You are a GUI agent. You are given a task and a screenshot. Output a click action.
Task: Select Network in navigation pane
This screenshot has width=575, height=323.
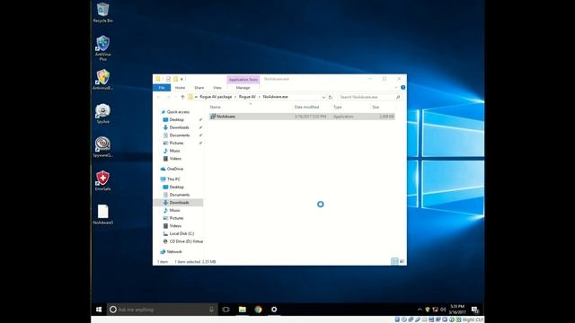point(173,252)
